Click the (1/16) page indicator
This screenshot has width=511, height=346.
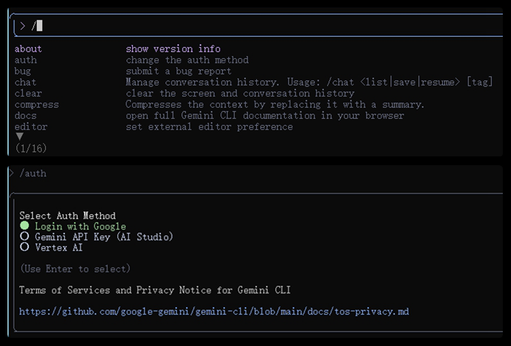pos(31,148)
